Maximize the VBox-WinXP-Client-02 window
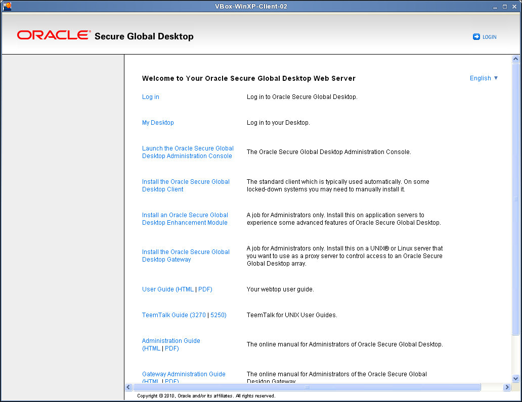522x402 pixels. 505,7
